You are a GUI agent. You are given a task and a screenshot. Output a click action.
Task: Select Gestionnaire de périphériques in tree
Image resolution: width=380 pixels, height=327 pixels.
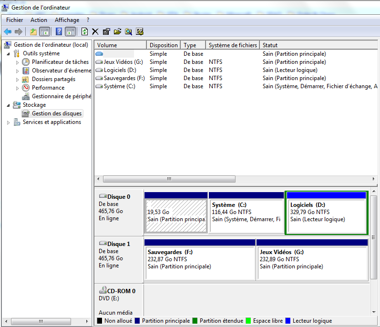tap(61, 96)
